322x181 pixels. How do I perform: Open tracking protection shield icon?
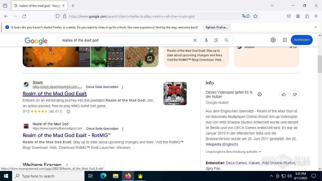pyautogui.click(x=58, y=16)
